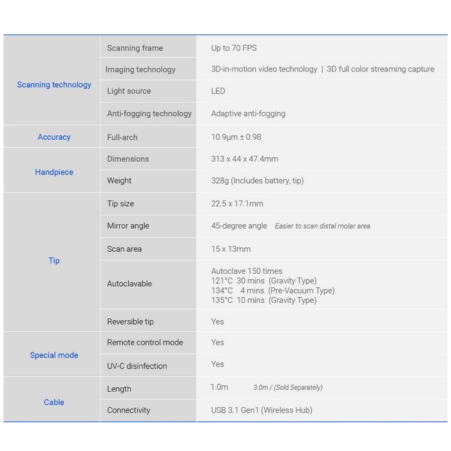Click the 'Accuracy' category label

point(54,137)
